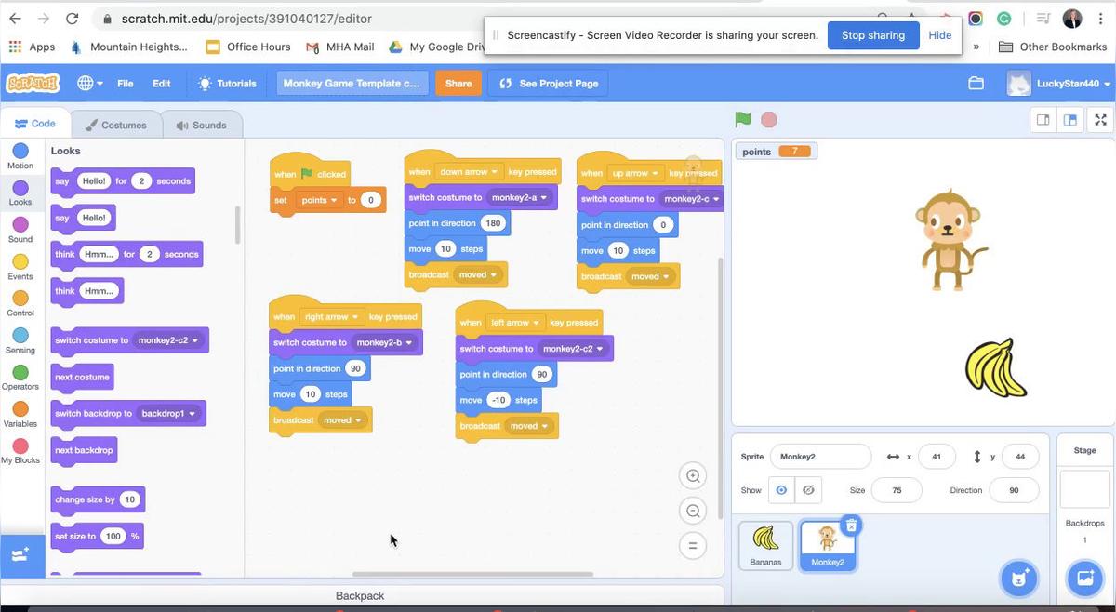Open the monkey2-b costume dropdown

tap(384, 342)
